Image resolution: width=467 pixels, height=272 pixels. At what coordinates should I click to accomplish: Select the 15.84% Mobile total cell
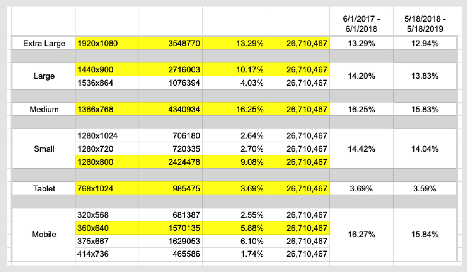pyautogui.click(x=425, y=234)
